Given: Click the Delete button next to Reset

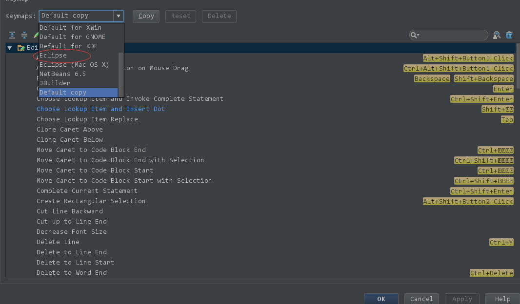Looking at the screenshot, I should click(x=219, y=16).
